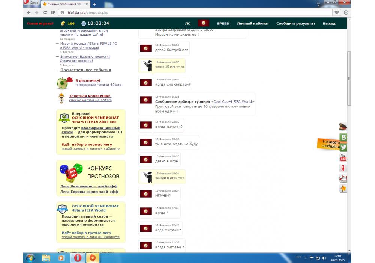Click the address bar URL field
Viewport: 375px width, 263px height.
(187, 12)
